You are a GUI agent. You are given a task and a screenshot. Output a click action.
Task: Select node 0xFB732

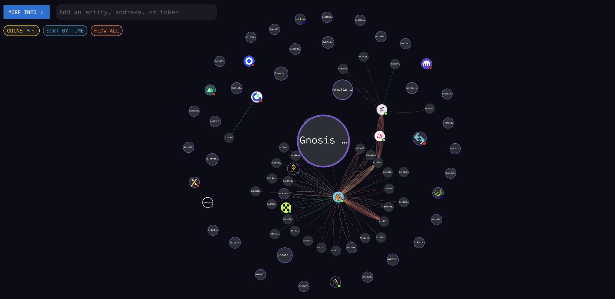212,159
